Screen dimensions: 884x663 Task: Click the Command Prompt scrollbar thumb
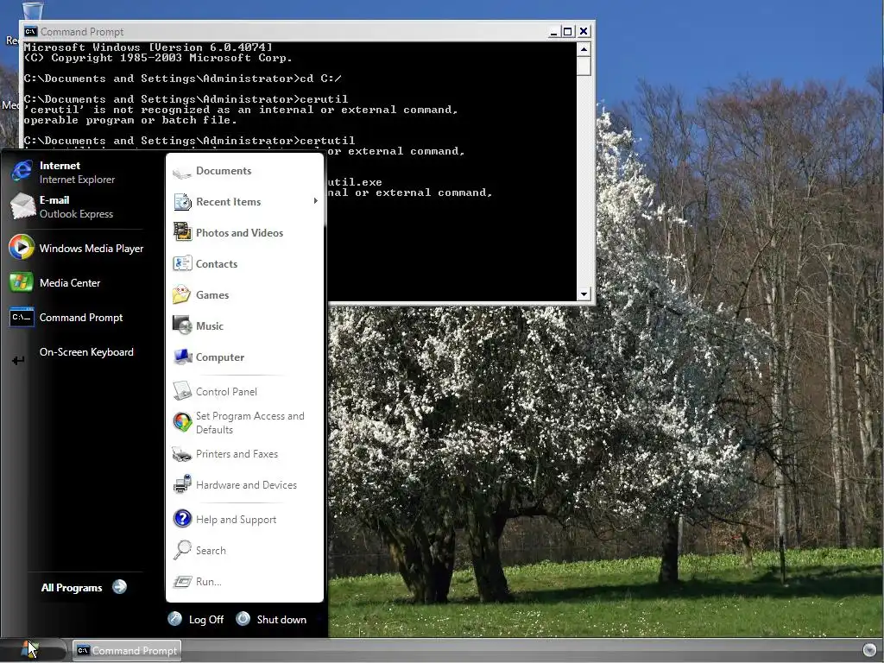[x=584, y=66]
